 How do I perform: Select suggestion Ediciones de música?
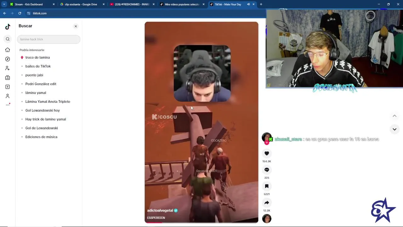[41, 137]
